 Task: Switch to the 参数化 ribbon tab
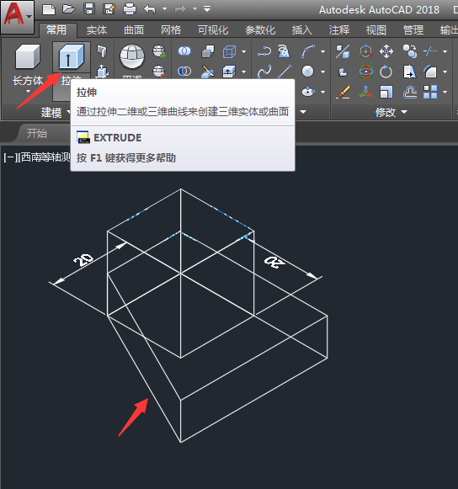[260, 30]
